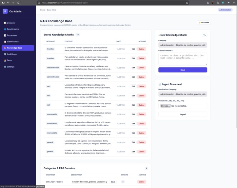Open the browser hamburger menu
The height and width of the screenshot is (188, 237).
tap(234, 3)
